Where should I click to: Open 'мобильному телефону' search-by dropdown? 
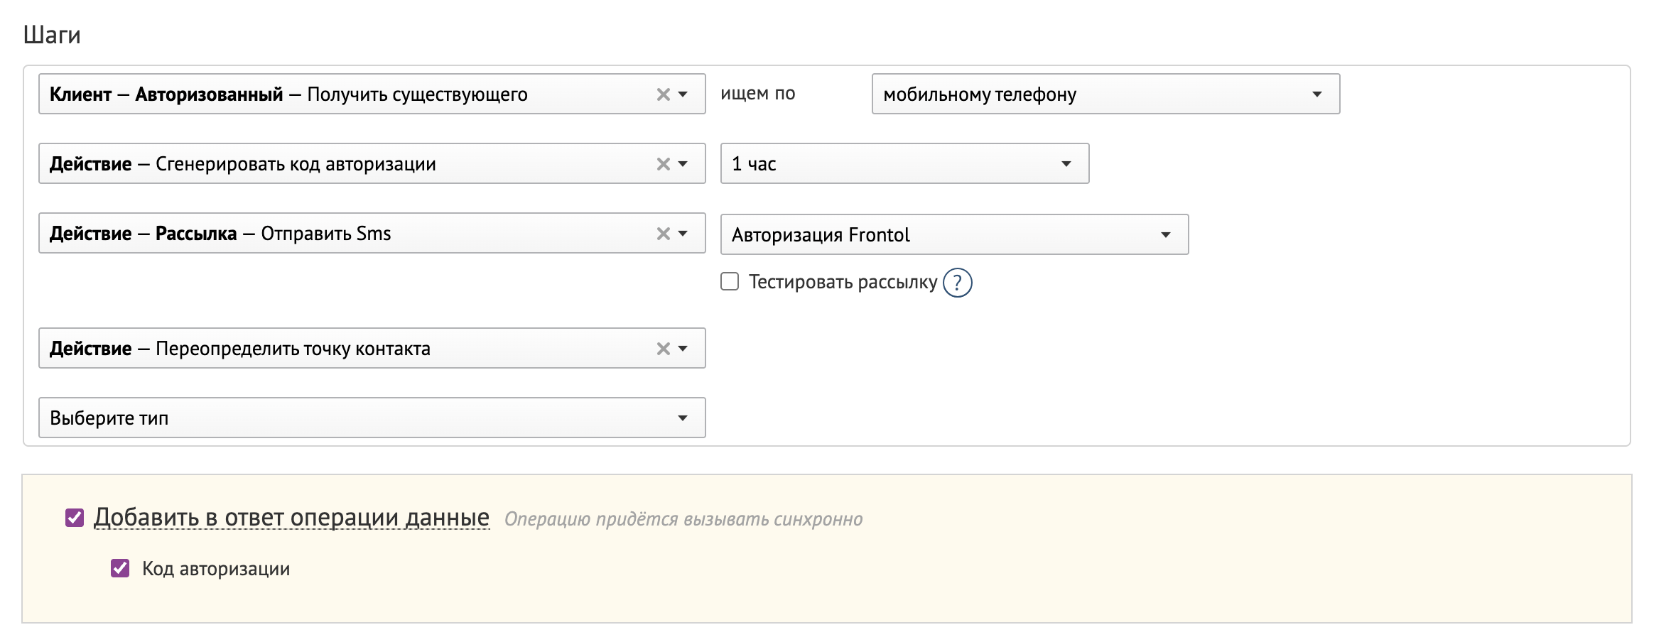(x=1105, y=94)
